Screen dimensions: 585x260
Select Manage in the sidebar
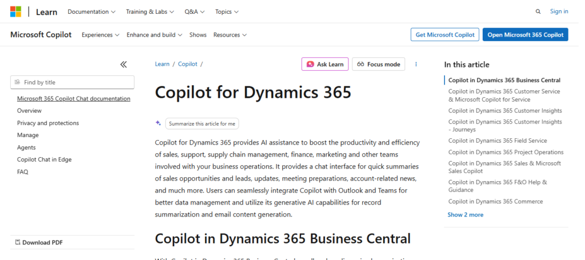27,135
